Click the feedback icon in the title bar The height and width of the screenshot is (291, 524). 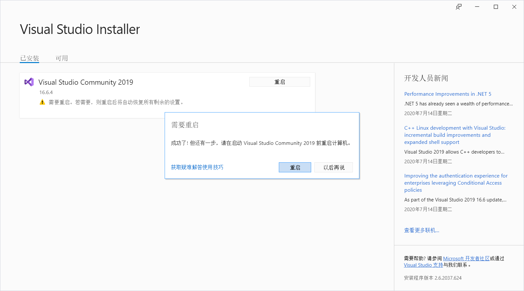point(459,7)
